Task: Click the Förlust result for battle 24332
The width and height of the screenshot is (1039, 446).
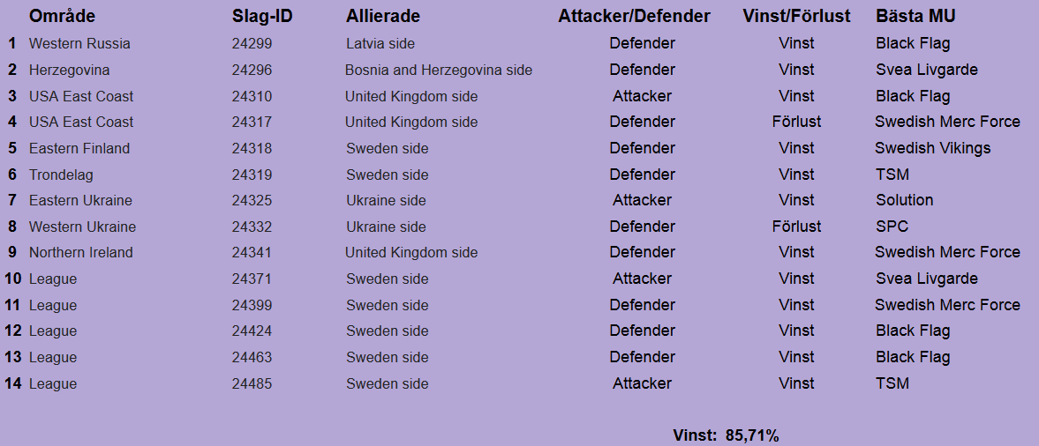Action: click(796, 227)
